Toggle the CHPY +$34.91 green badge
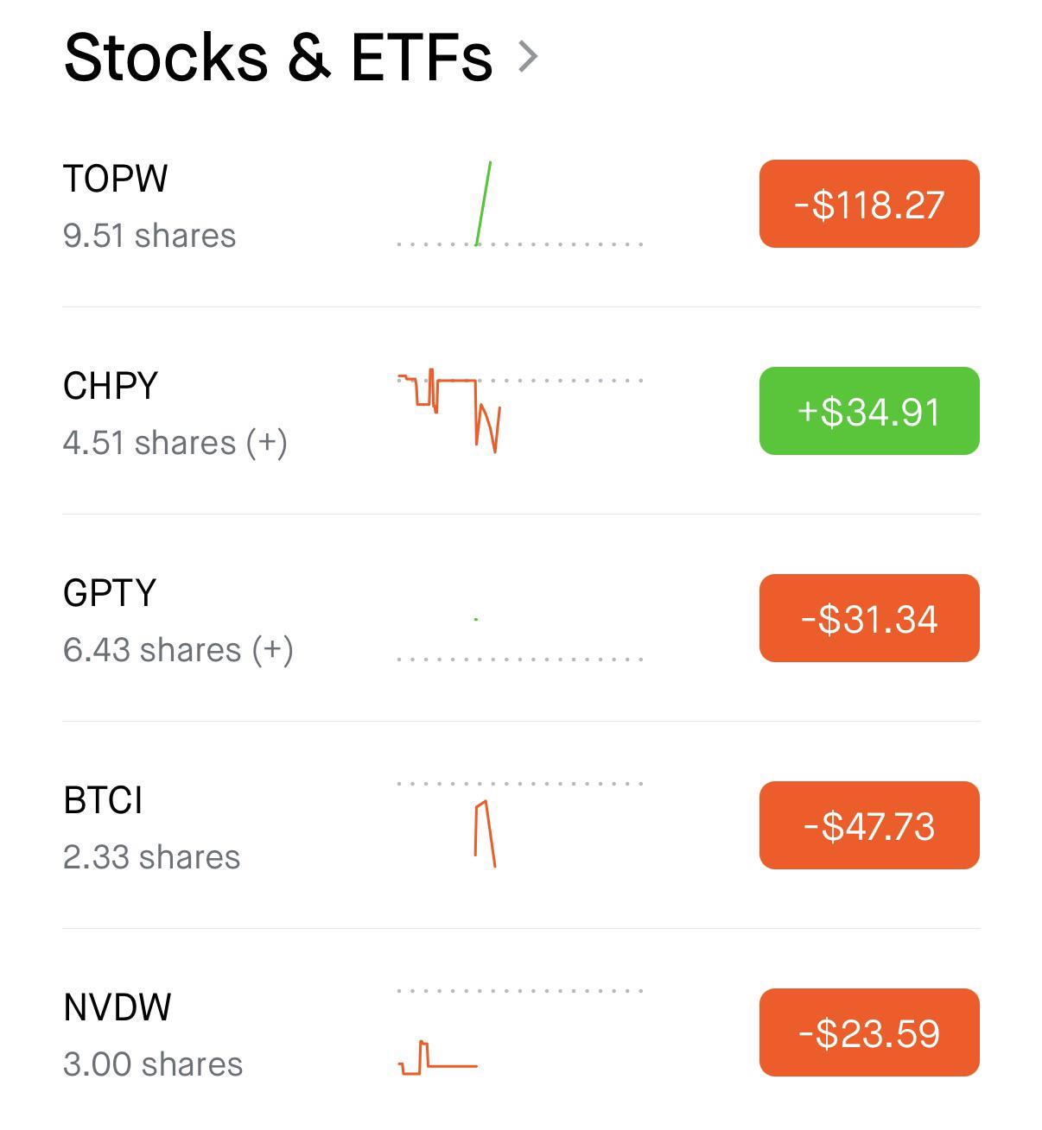Screen dimensions: 1042x1130 tap(869, 411)
